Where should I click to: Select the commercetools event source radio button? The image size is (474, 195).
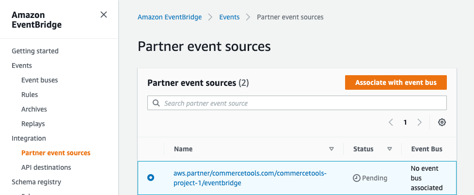coord(151,178)
